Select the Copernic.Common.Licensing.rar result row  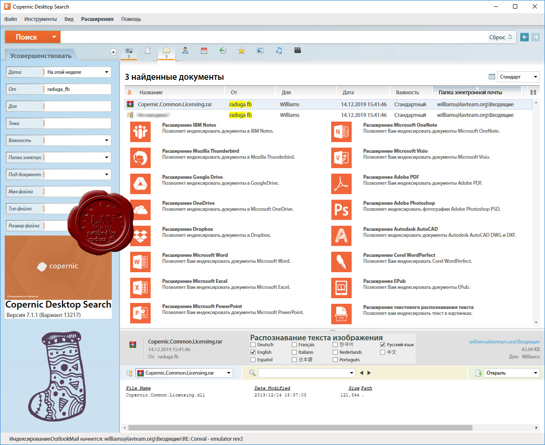(329, 105)
